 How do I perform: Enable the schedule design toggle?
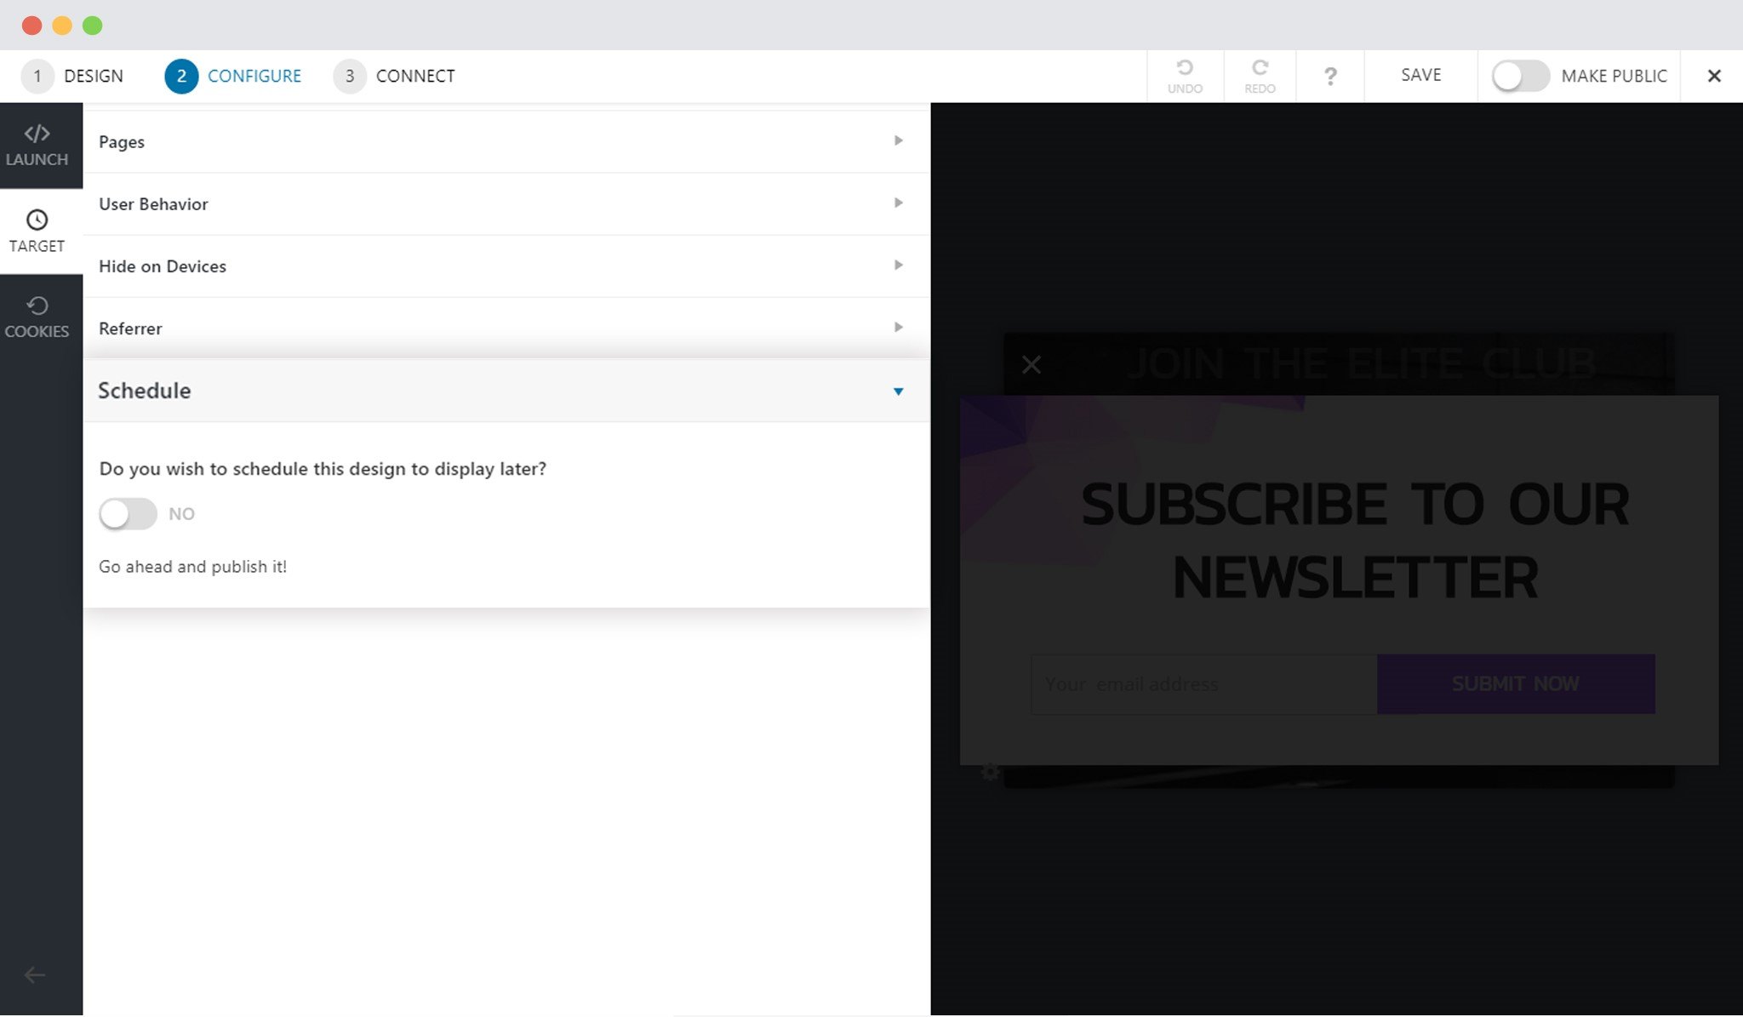[x=128, y=514]
